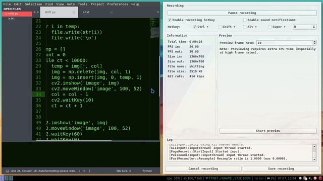This screenshot has width=323, height=181.
Task: Open the File menu
Action: pyautogui.click(x=7, y=4)
